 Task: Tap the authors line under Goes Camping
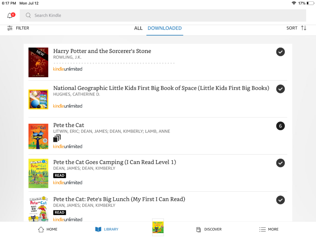(x=84, y=169)
